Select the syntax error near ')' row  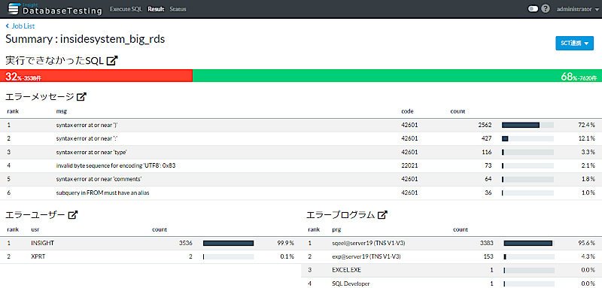point(301,125)
